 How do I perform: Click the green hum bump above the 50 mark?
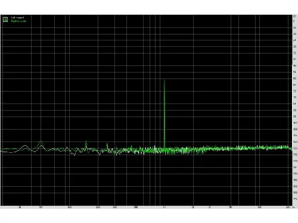click(x=41, y=142)
